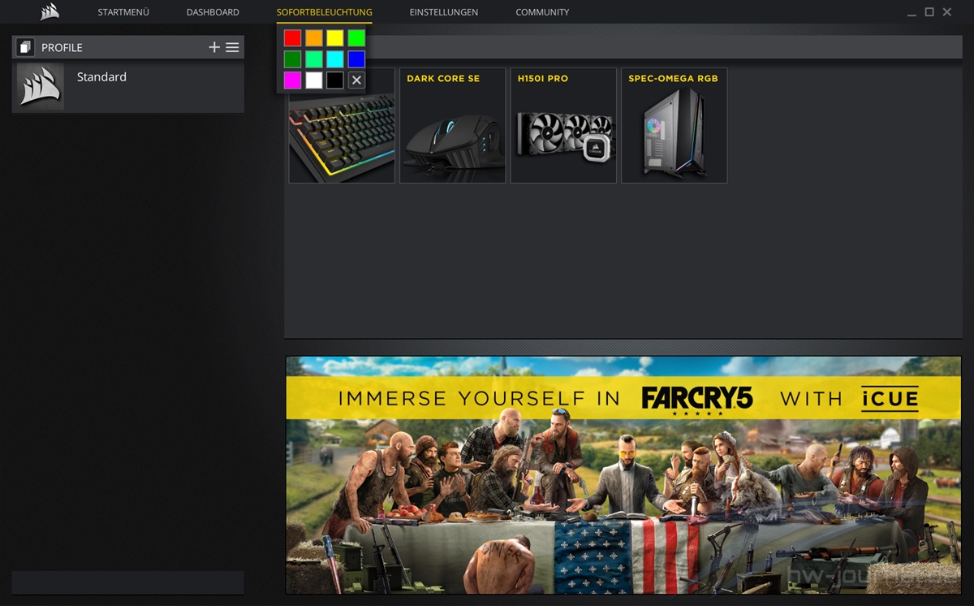Open the profile list hamburger menu
The height and width of the screenshot is (606, 974).
[x=232, y=47]
